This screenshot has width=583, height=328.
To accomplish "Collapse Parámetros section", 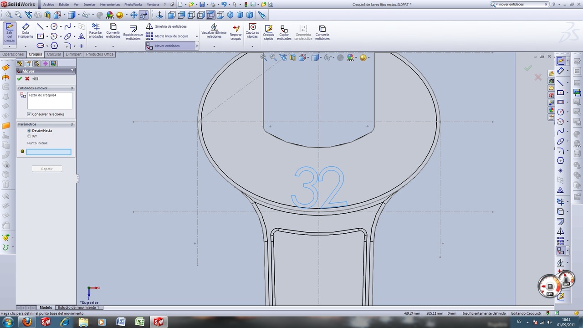I will pos(72,124).
